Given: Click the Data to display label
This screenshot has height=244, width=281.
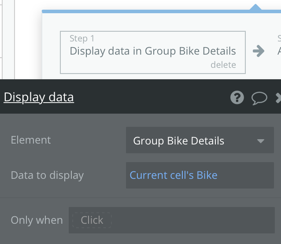Looking at the screenshot, I should pos(47,175).
